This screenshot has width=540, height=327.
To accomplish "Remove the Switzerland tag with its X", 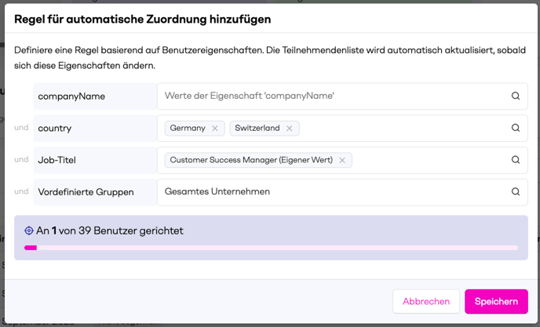I will 289,129.
